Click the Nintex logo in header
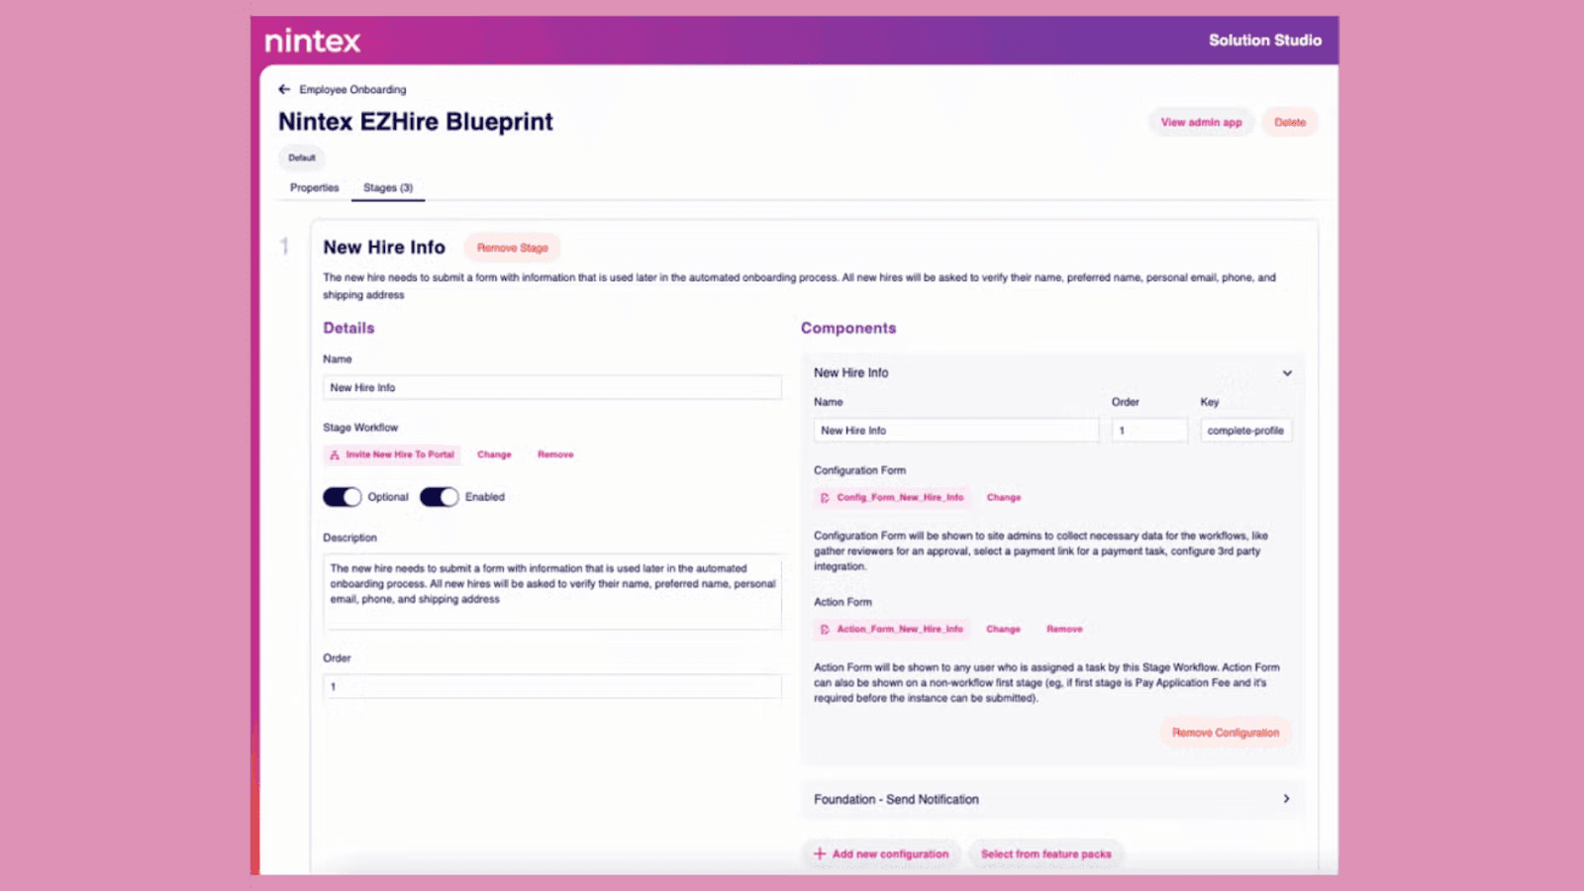 coord(313,41)
